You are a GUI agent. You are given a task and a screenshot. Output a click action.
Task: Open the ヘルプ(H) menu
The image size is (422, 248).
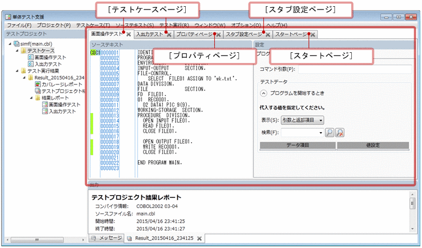point(277,25)
